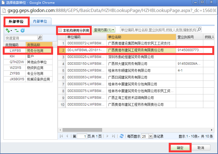Click the horizontal scrollbar left arrow

pos(60,130)
